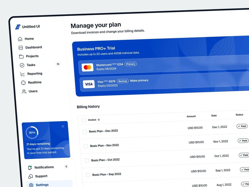Click the Visa logo thumbnail

click(x=89, y=84)
